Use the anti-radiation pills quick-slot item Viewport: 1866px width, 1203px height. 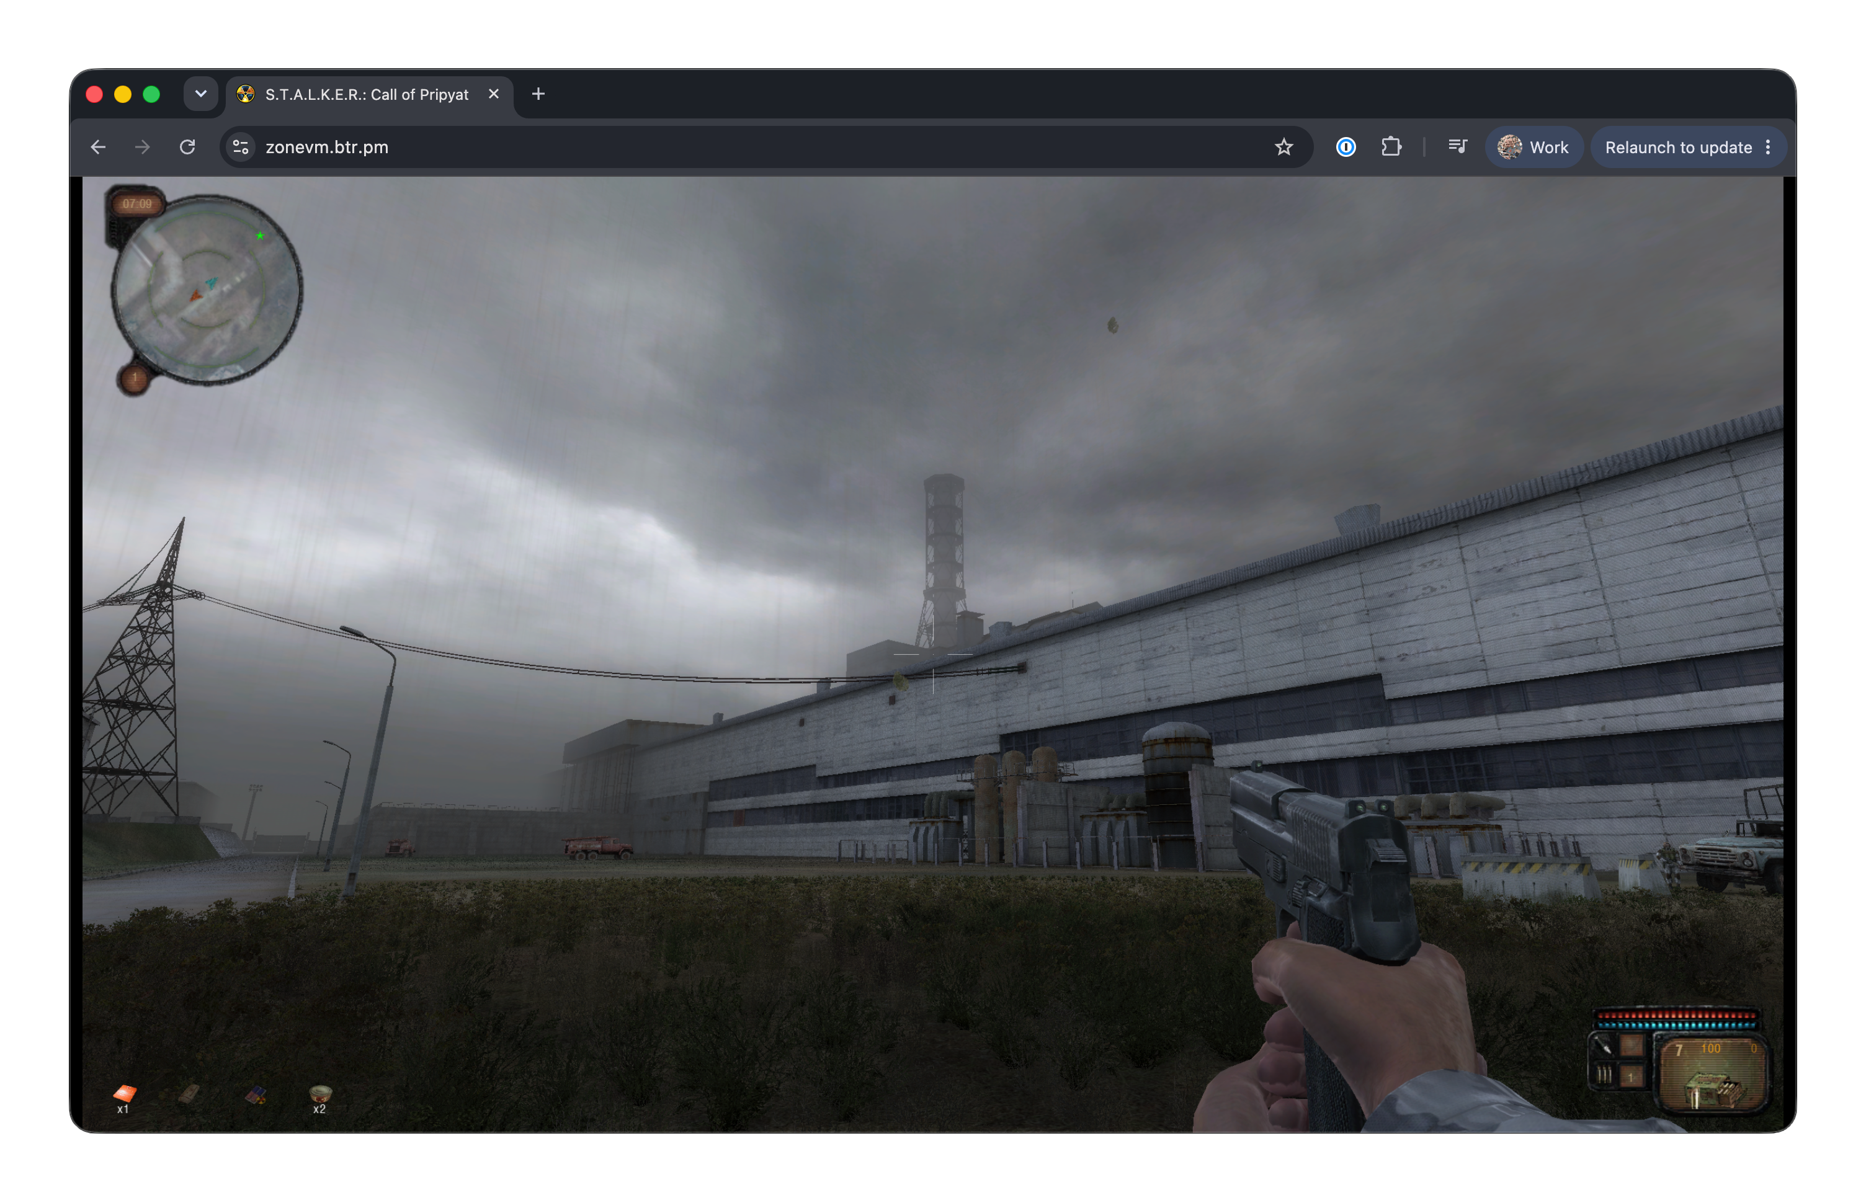click(x=256, y=1095)
